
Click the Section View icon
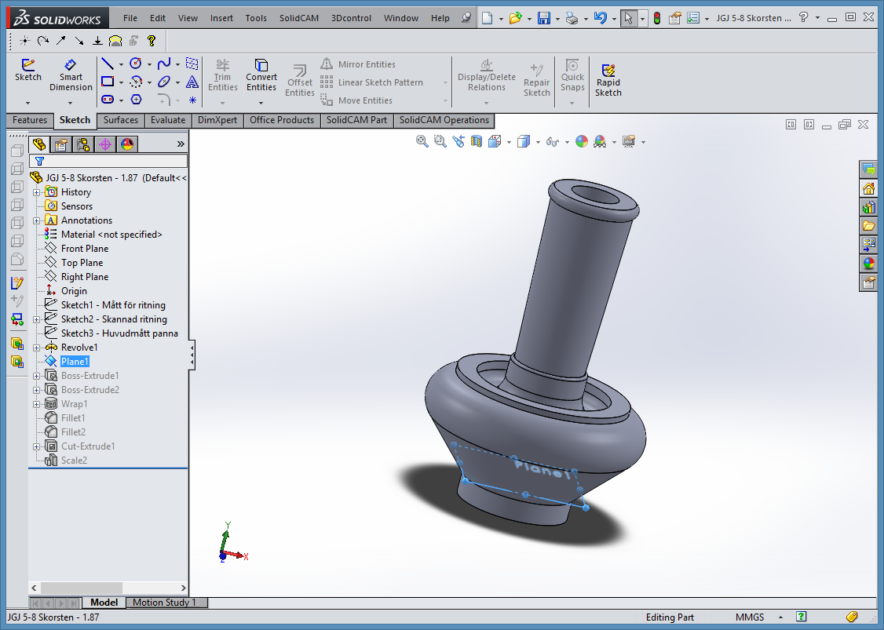pyautogui.click(x=477, y=141)
